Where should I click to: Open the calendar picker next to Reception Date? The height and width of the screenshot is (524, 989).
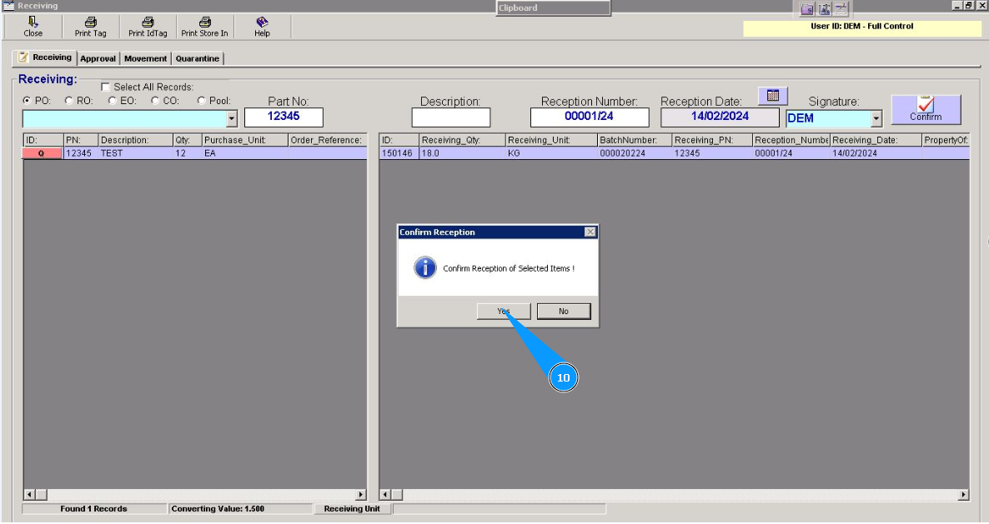[x=773, y=96]
